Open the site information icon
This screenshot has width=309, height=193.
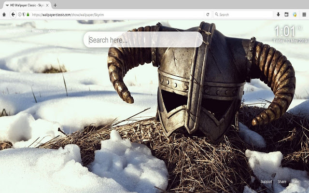[x=20, y=14]
